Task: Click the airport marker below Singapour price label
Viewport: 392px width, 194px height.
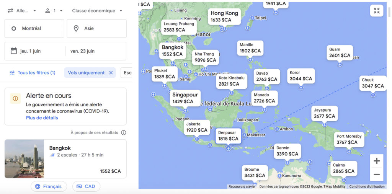Action: [185, 110]
